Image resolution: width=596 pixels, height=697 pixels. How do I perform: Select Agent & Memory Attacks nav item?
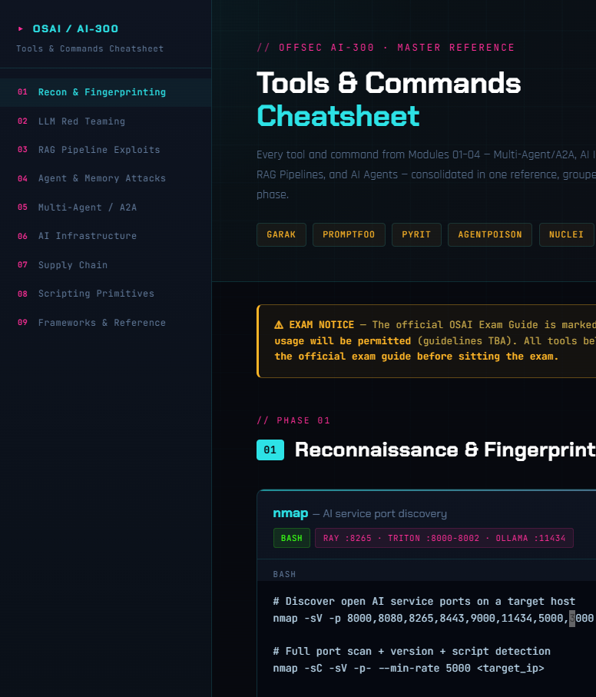(106, 179)
